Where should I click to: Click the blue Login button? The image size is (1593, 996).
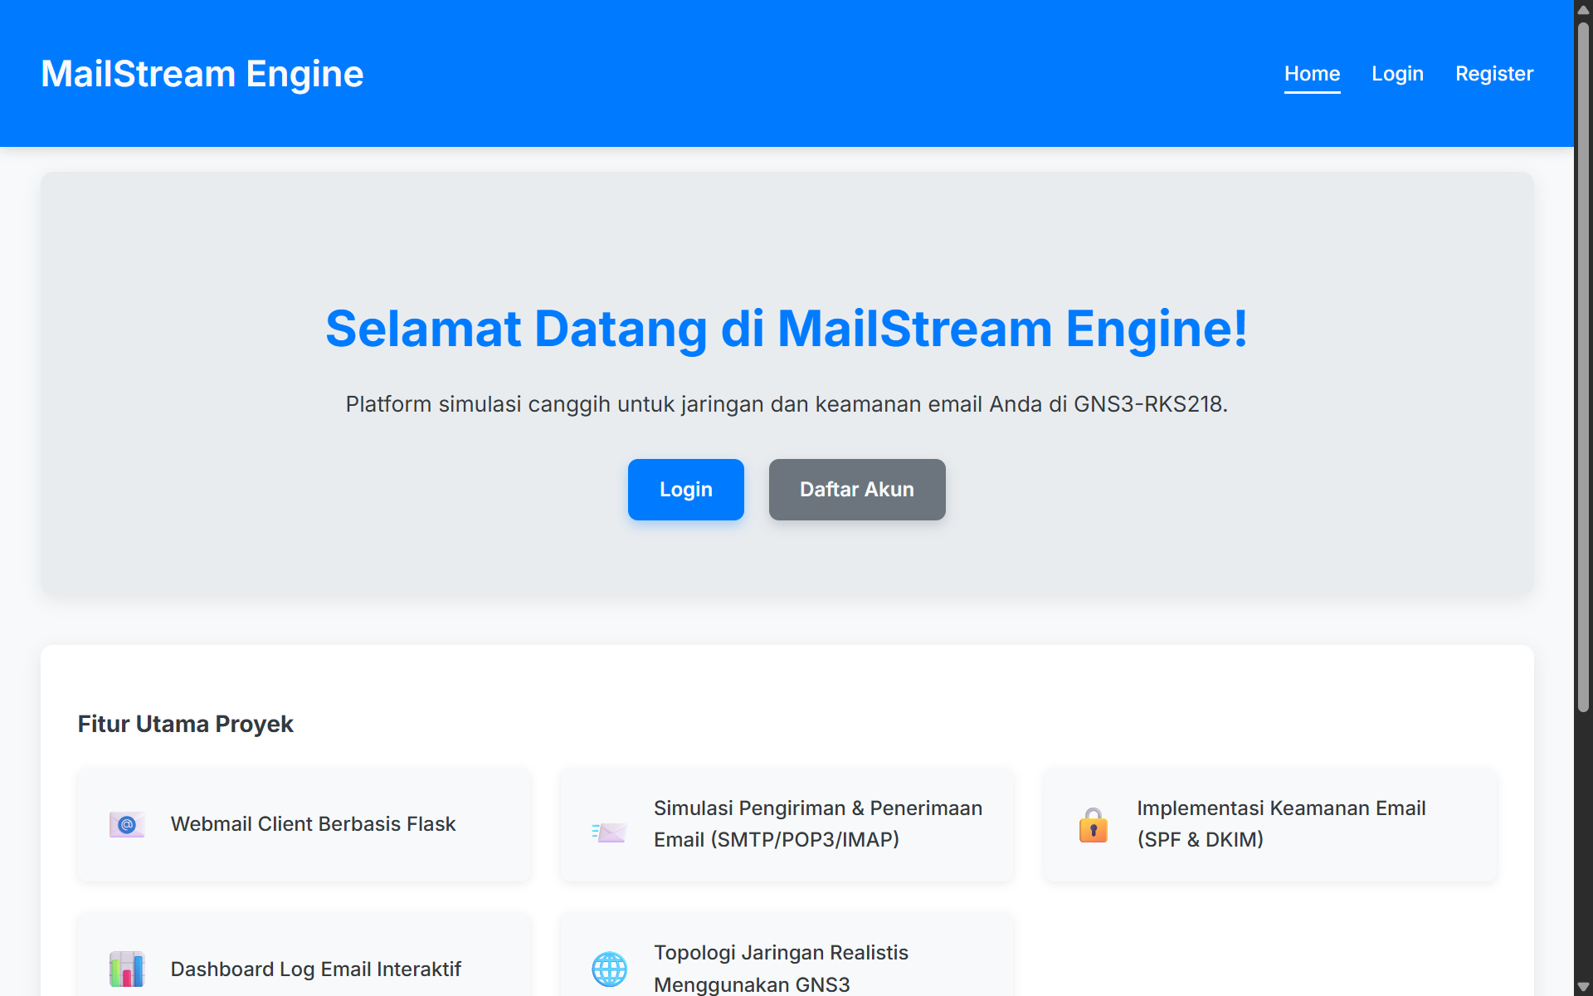685,489
